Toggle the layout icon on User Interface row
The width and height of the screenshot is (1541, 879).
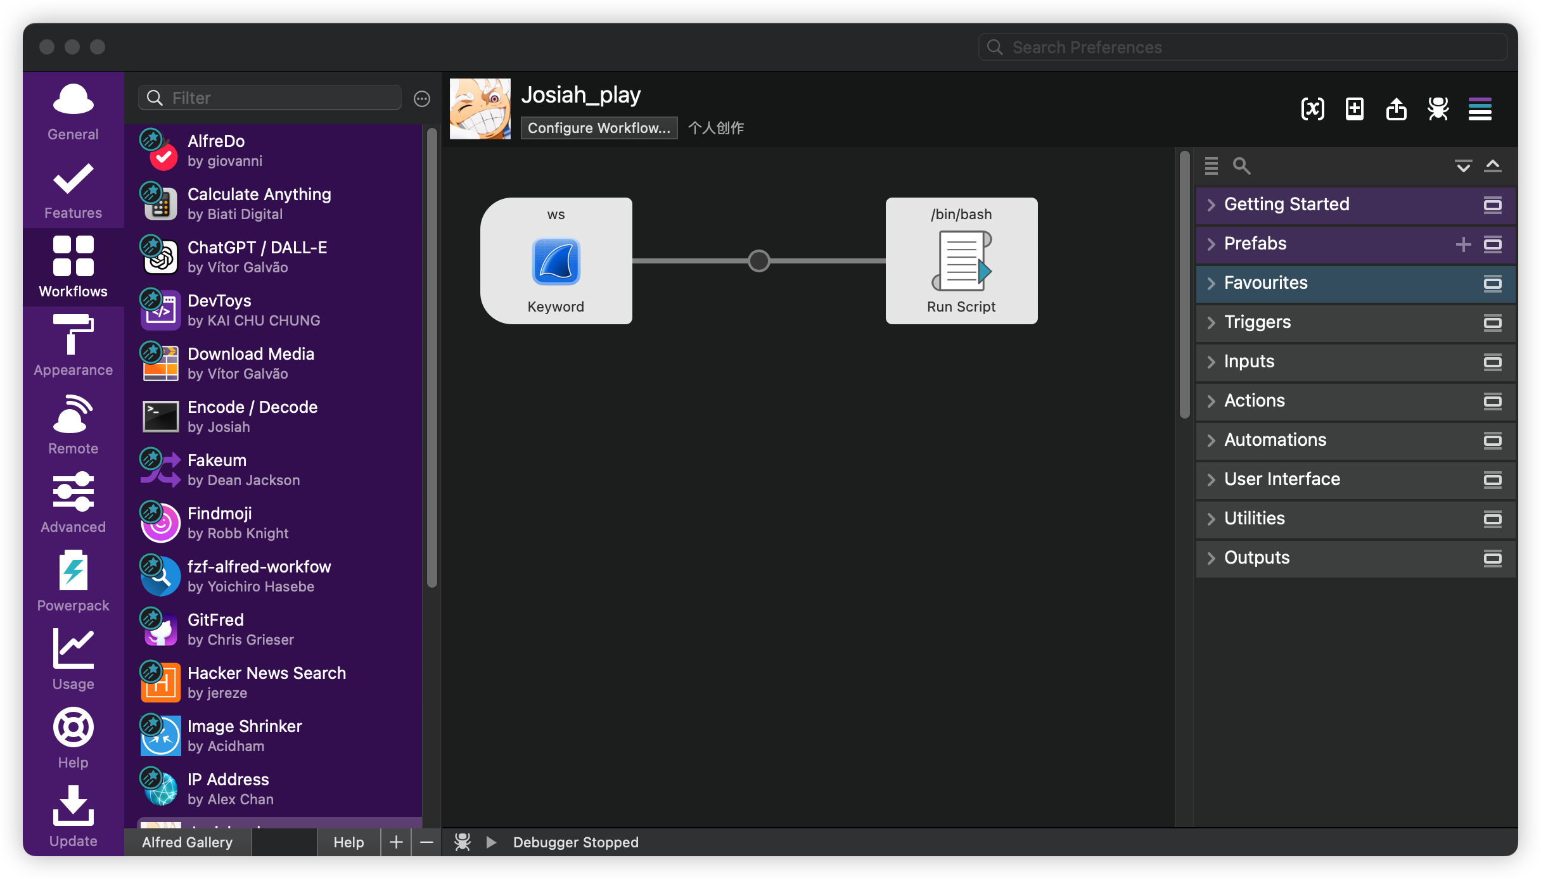(x=1493, y=479)
